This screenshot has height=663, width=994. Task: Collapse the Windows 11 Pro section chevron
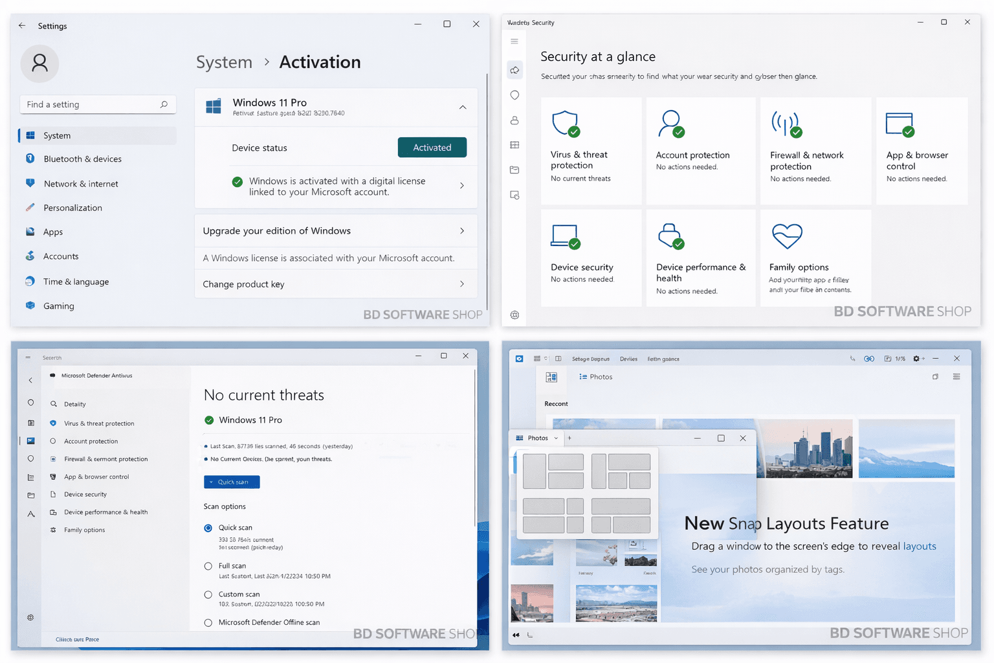pos(463,107)
